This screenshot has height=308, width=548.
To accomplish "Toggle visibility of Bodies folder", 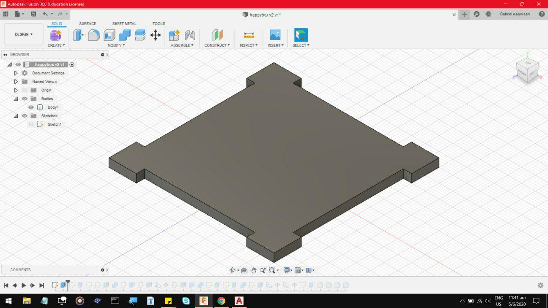I will click(24, 99).
